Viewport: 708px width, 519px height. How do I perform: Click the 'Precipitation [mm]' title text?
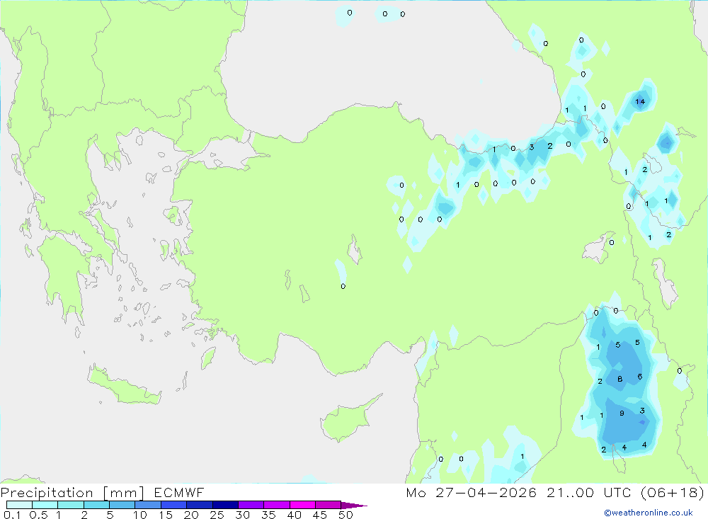pyautogui.click(x=73, y=492)
